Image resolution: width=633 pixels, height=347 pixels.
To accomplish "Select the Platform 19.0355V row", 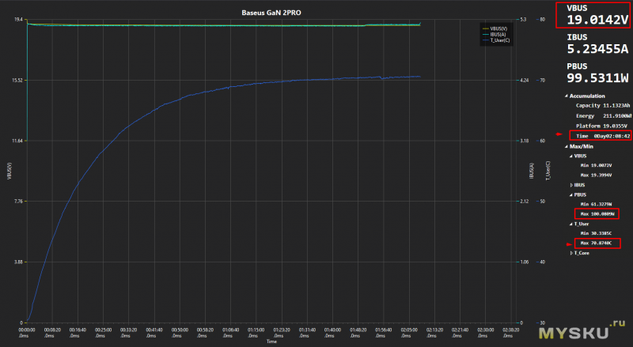I will [x=601, y=126].
